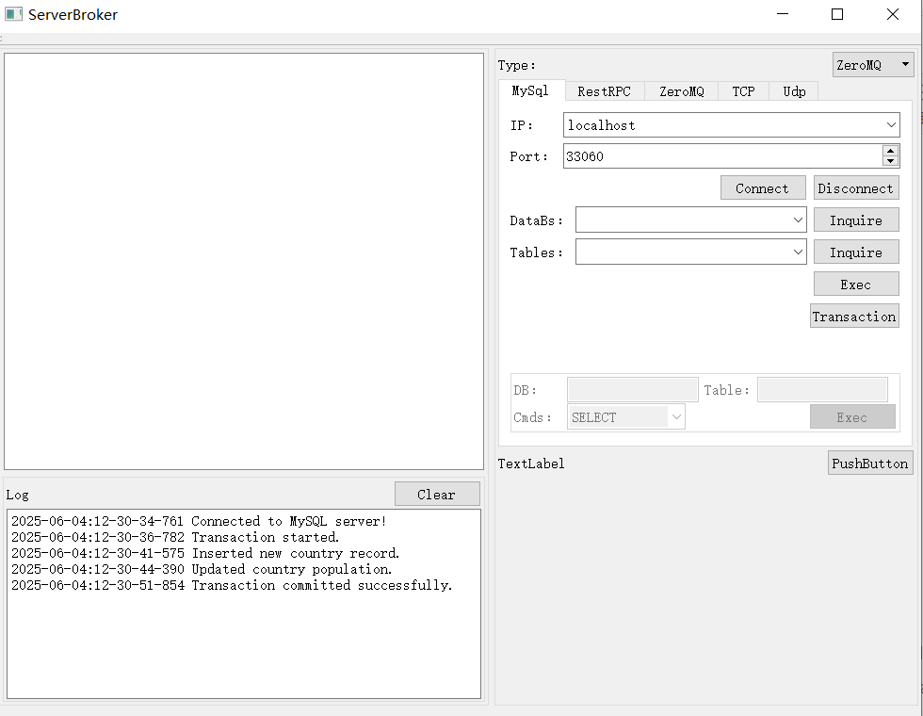
Task: Click the Connect button
Action: 763,187
